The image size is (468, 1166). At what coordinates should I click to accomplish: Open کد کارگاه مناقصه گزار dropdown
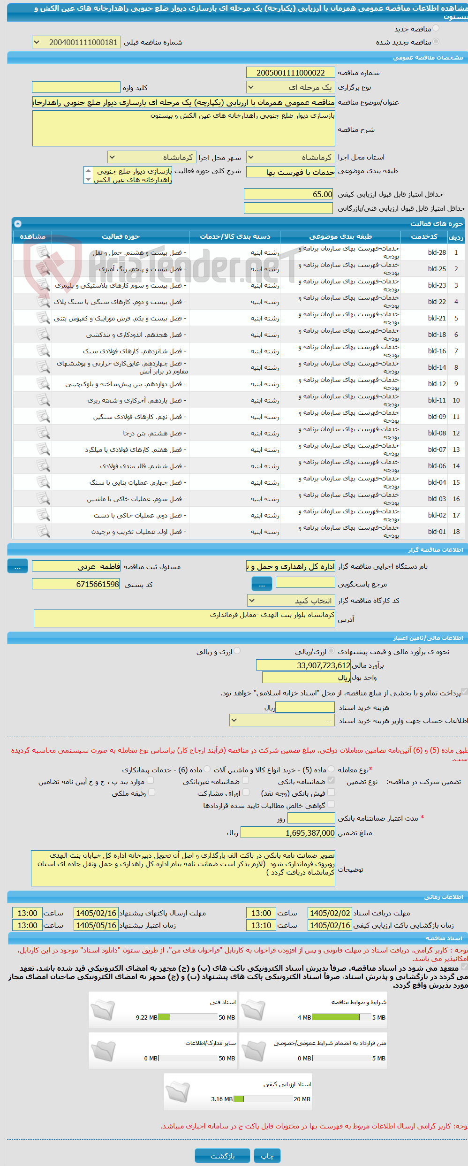point(291,601)
